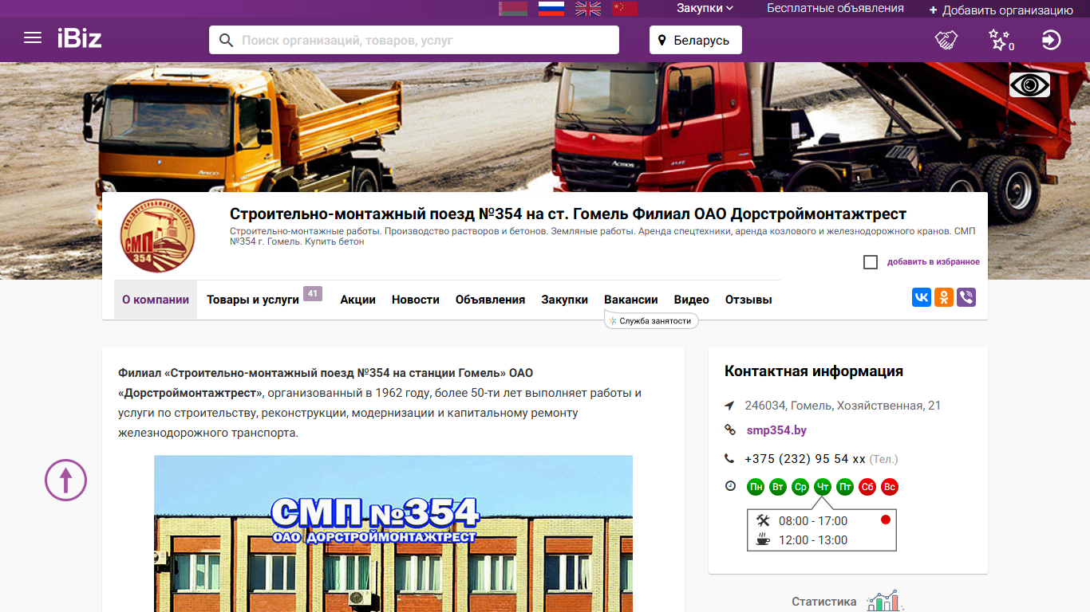Click the Контактная информация heading
This screenshot has height=612, width=1090.
(814, 371)
